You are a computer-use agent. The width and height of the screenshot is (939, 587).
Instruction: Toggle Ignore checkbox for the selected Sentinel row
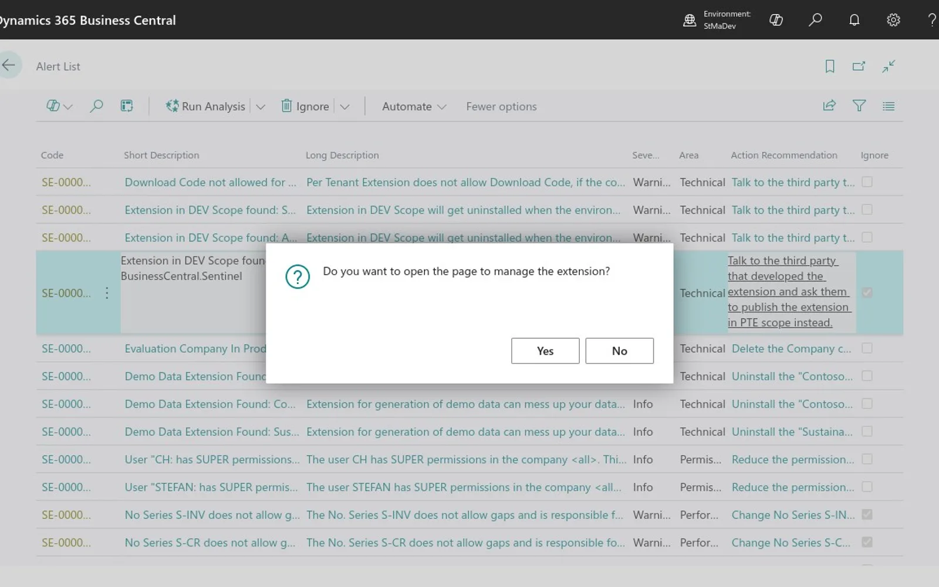867,292
